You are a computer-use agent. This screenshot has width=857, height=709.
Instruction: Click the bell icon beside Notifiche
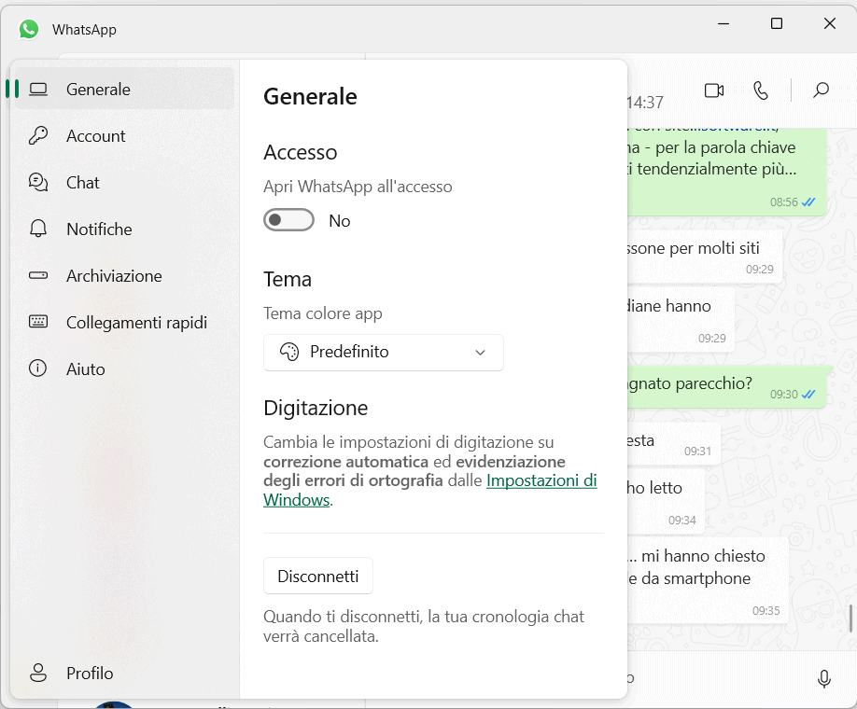(x=38, y=229)
